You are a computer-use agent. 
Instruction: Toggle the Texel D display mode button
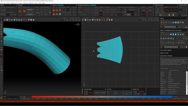pos(28,99)
